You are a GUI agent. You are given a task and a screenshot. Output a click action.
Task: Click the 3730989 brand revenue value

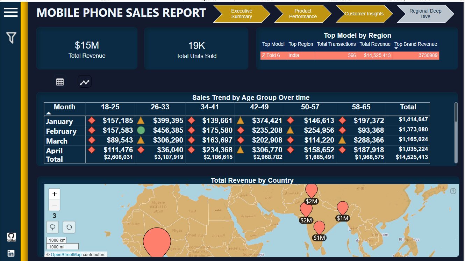click(x=416, y=55)
